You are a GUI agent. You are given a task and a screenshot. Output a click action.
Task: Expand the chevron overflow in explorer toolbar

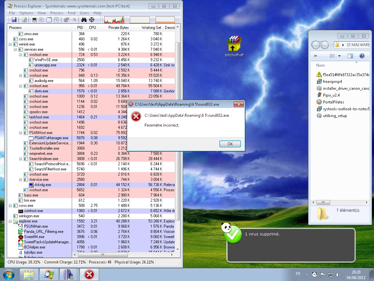(316, 56)
